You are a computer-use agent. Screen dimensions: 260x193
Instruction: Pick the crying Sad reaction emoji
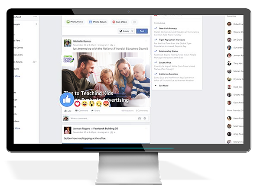[99, 103]
